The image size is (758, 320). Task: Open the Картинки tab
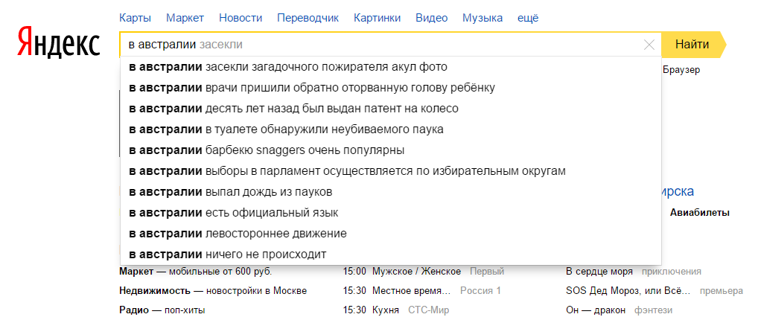tap(377, 19)
